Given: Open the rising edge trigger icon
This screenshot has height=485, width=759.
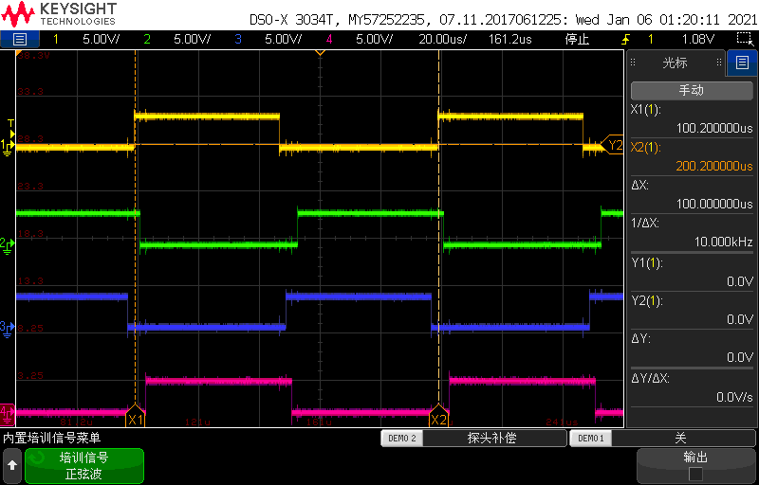Looking at the screenshot, I should tap(626, 39).
